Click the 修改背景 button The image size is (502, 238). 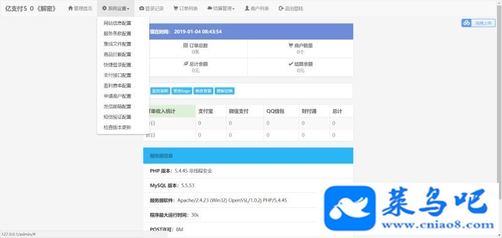[x=203, y=91]
